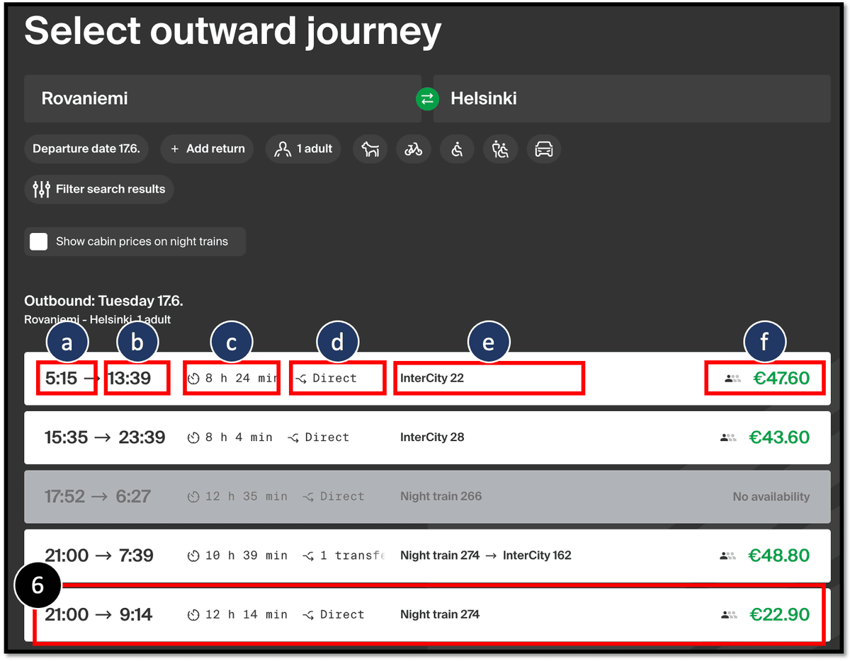Click the 10 h 39 min duration
Image resolution: width=850 pixels, height=661 pixels.
(x=237, y=556)
